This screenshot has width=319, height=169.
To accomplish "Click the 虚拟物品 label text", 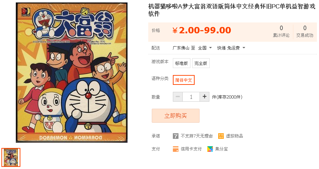I will 234,136.
